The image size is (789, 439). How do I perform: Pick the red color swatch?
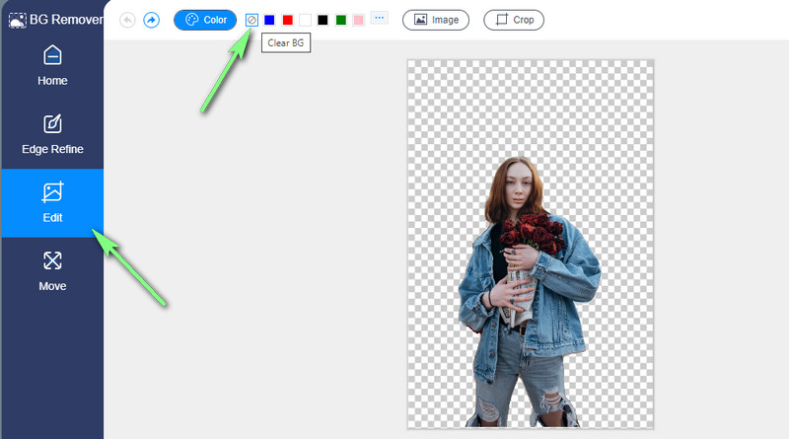tap(287, 20)
